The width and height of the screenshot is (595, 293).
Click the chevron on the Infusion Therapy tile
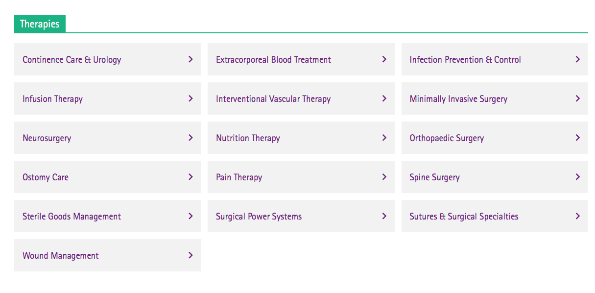click(x=190, y=98)
